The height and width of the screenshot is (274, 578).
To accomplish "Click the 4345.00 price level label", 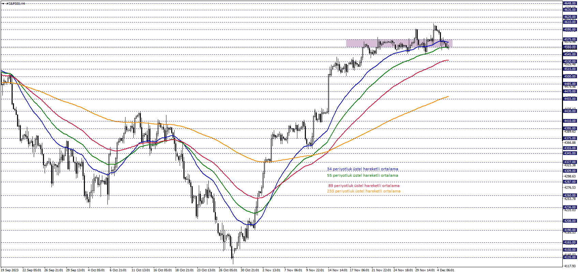I will 570,153.
